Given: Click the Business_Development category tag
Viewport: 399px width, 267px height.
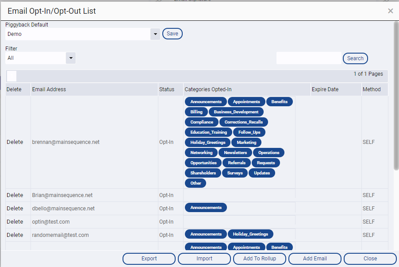Looking at the screenshot, I should click(236, 112).
